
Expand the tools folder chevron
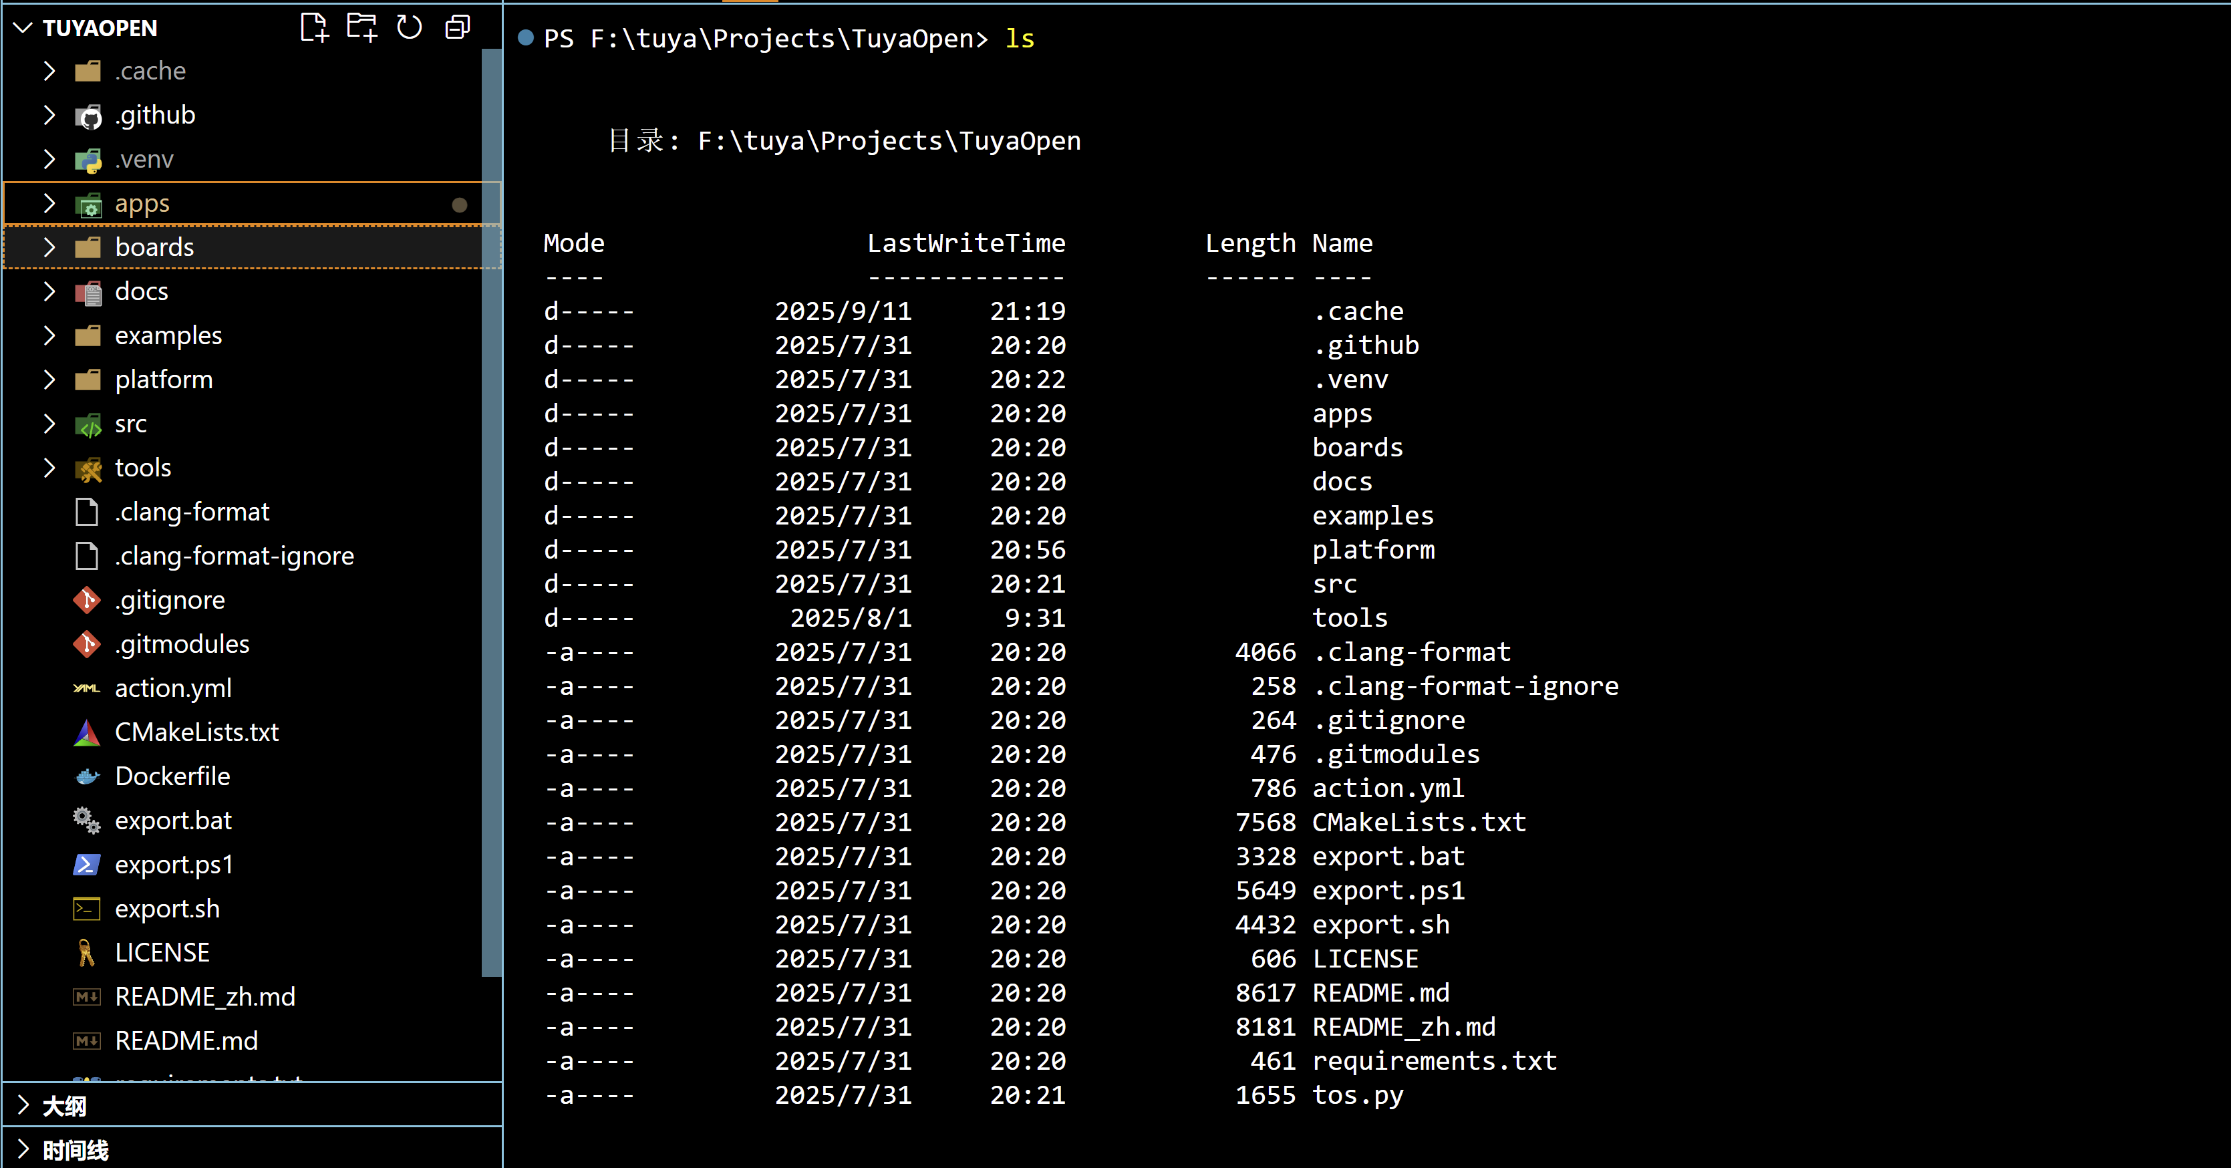(49, 468)
